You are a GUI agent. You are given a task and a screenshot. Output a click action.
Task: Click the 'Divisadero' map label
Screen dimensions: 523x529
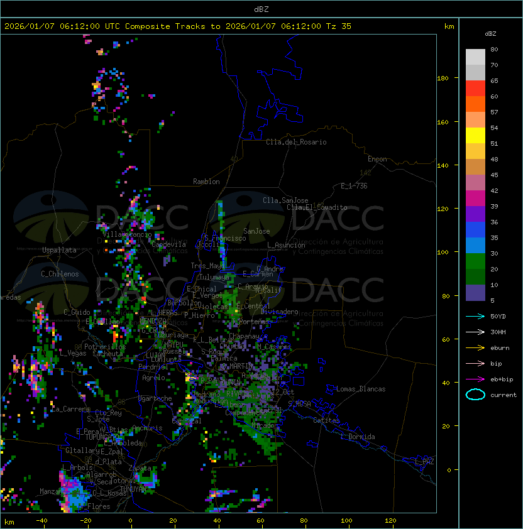[280, 312]
